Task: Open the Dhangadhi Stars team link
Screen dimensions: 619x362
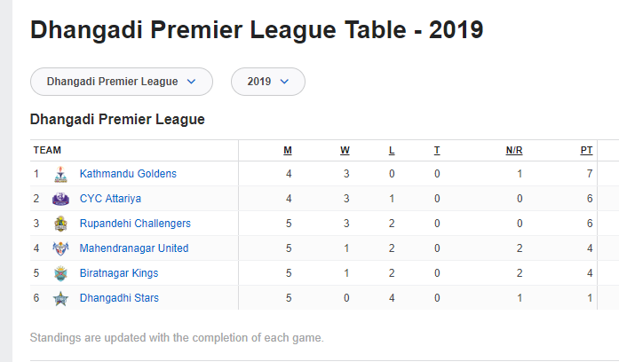Action: (119, 298)
